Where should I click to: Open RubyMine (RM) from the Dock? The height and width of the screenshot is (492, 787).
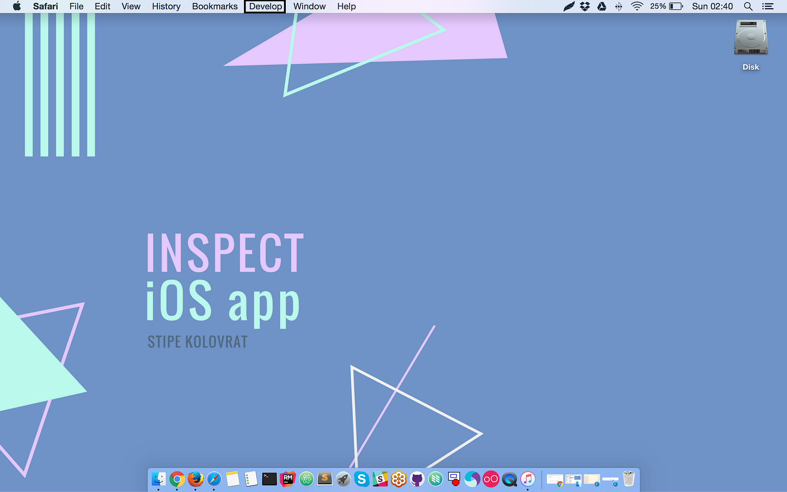coord(288,479)
